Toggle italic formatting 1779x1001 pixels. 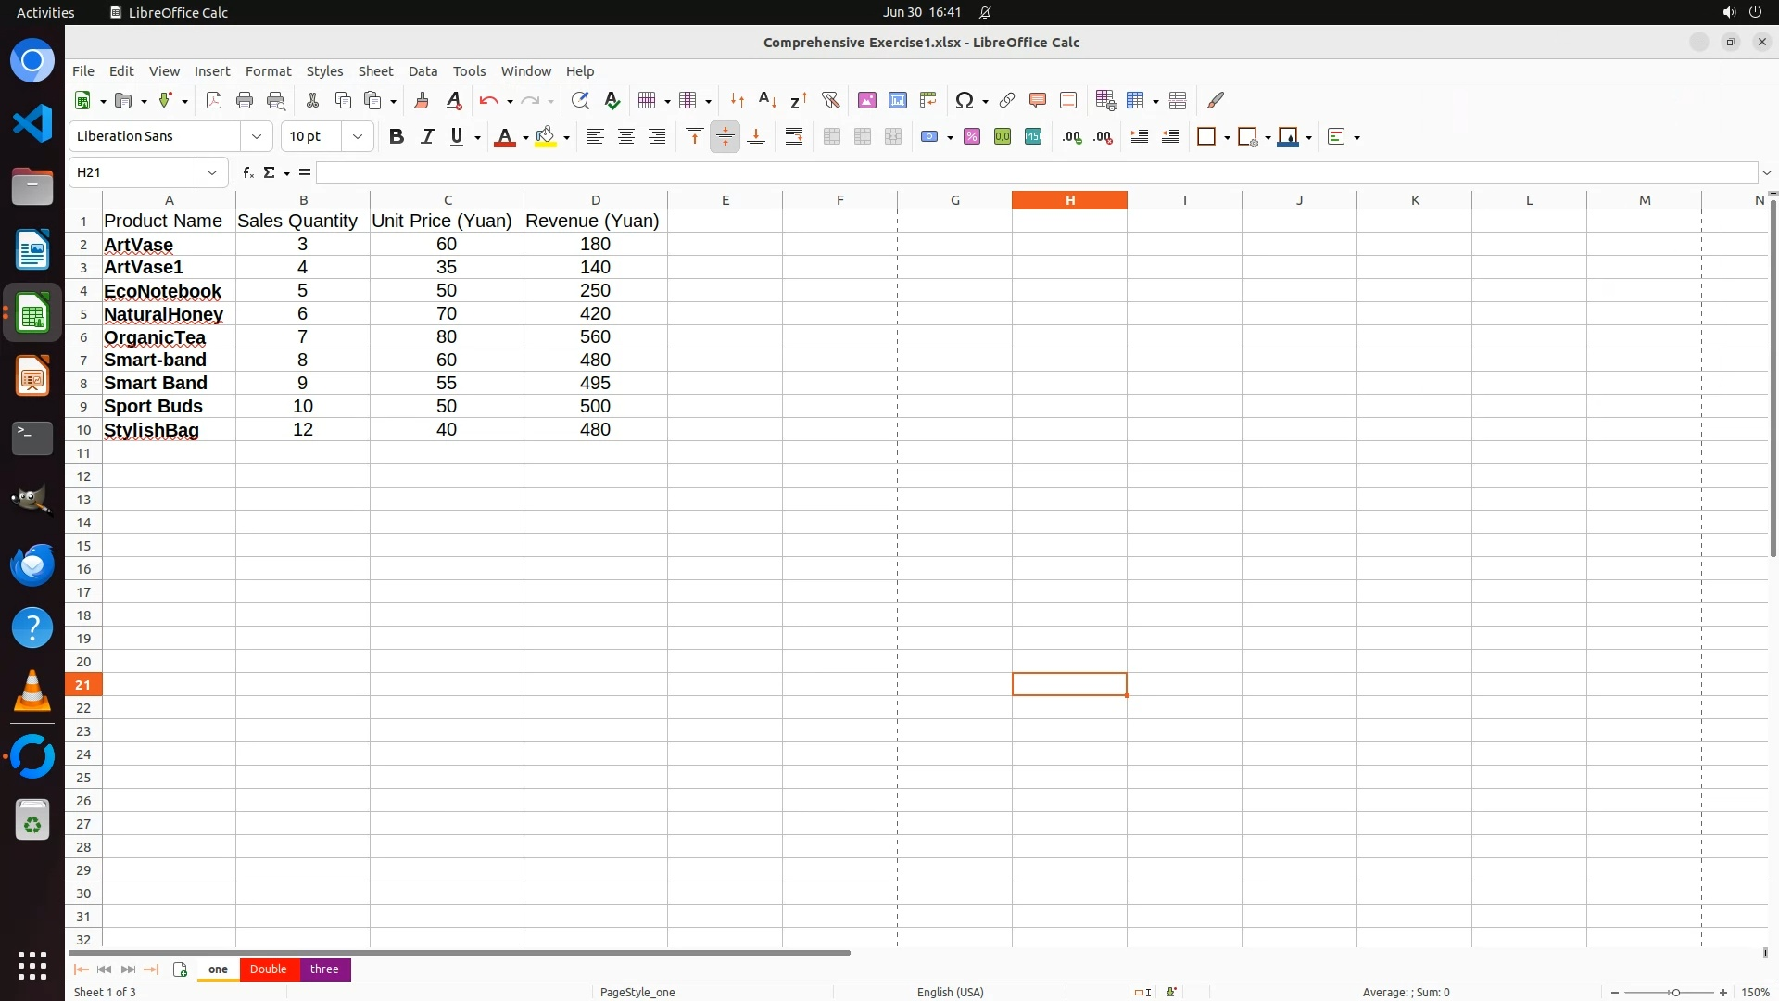(427, 137)
